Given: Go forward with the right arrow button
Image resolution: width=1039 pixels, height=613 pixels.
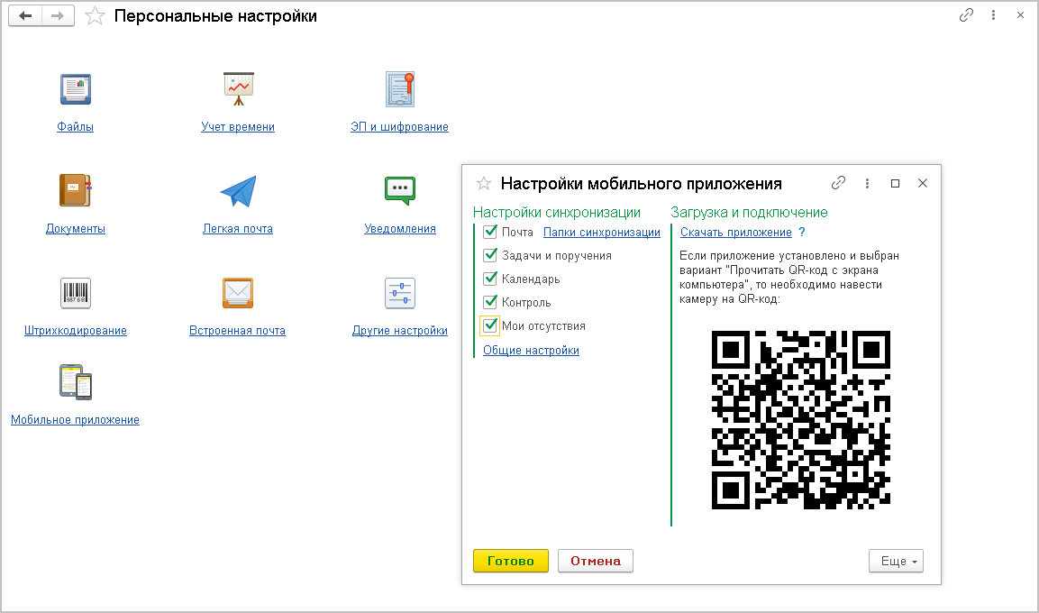Looking at the screenshot, I should (58, 16).
